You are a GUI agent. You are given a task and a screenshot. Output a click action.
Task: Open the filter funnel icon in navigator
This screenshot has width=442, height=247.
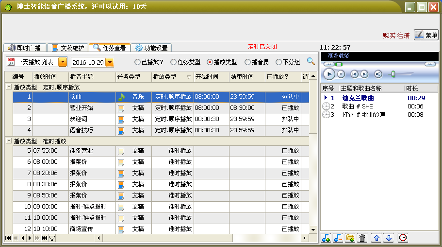52,238
